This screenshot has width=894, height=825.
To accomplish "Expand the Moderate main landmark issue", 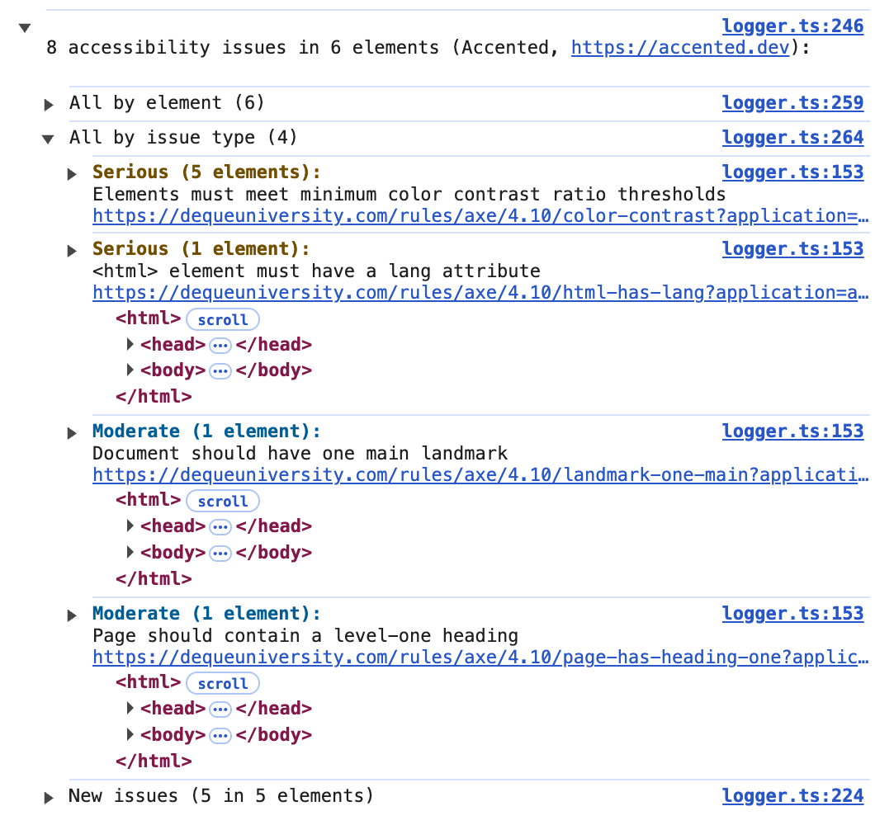I will click(x=73, y=431).
